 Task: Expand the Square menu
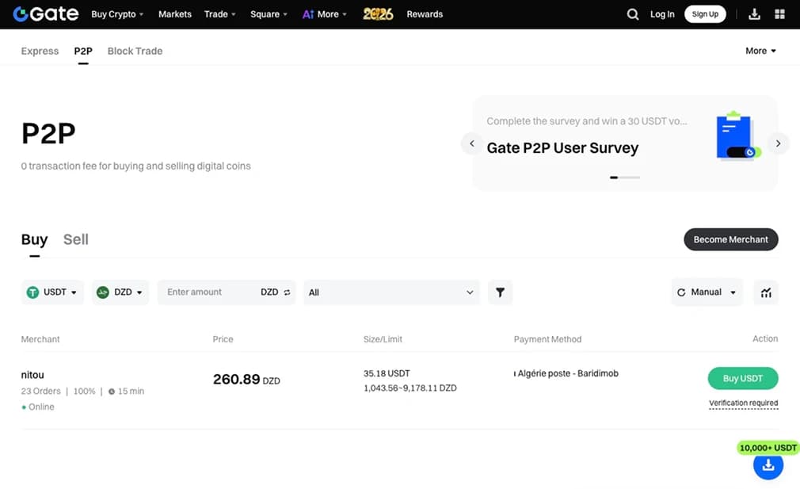(x=269, y=14)
